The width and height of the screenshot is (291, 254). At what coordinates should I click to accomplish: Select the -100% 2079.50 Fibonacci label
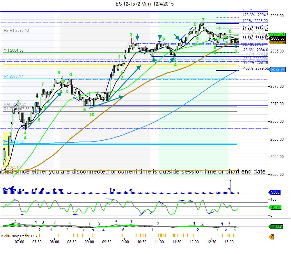[255, 68]
